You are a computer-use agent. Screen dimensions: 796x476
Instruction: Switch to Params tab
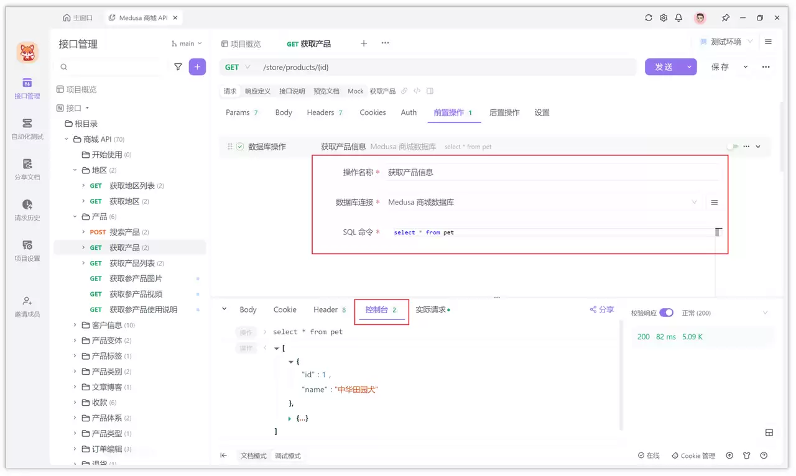pos(242,112)
